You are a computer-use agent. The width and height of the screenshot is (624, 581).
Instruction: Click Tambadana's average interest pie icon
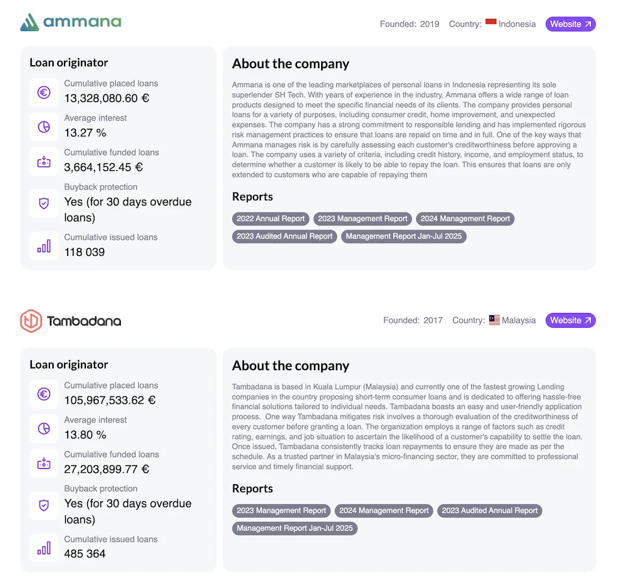pyautogui.click(x=44, y=429)
